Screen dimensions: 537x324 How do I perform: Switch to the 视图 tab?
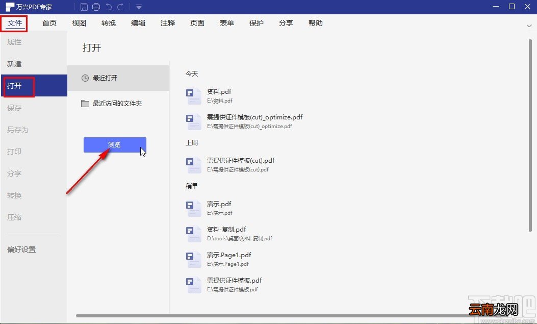[79, 23]
